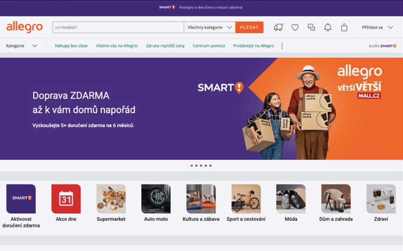Viewport: 403px width, 251px height.
Task: Open notifications bell icon
Action: coord(328,28)
